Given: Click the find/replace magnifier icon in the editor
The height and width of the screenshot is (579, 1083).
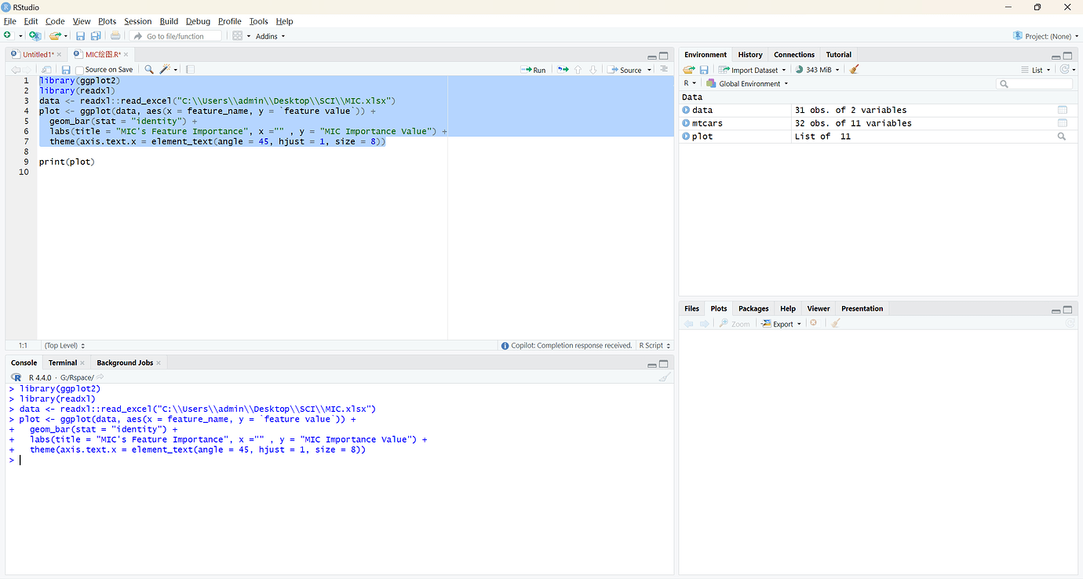Looking at the screenshot, I should tap(149, 70).
